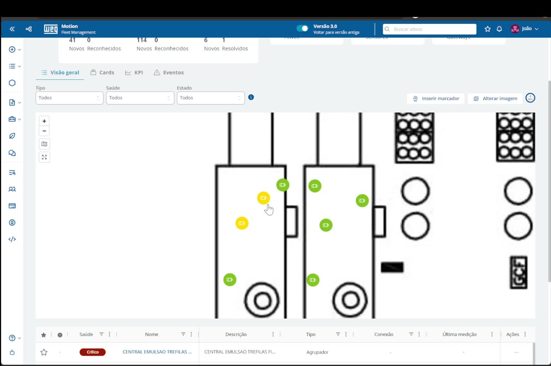Open the Tipo filter dropdown
This screenshot has width=551, height=366.
69,98
